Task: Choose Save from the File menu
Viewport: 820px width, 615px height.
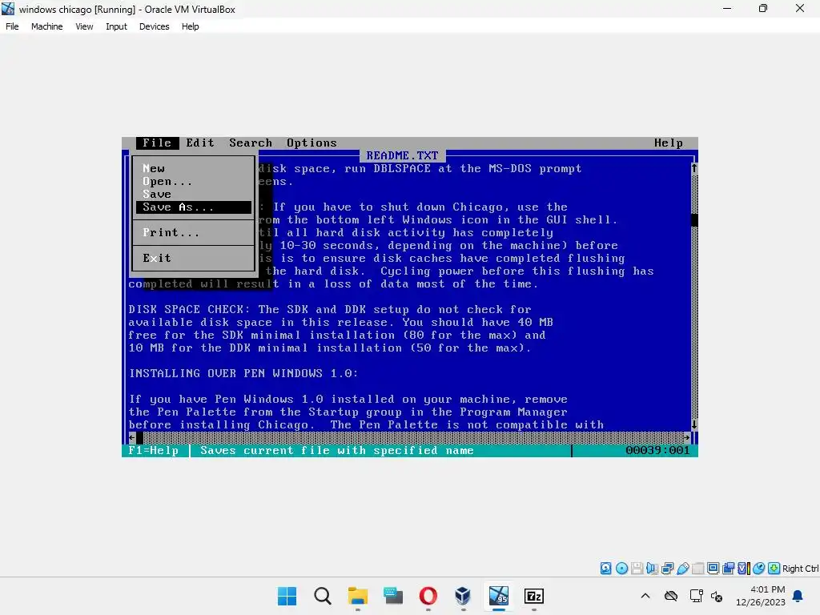Action: coord(194,194)
